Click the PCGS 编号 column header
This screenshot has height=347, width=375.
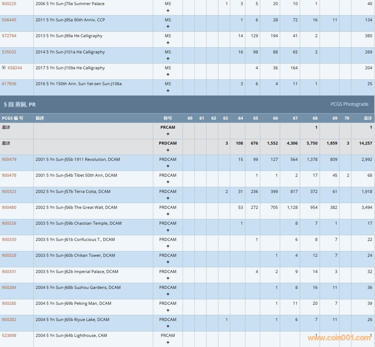coord(12,118)
